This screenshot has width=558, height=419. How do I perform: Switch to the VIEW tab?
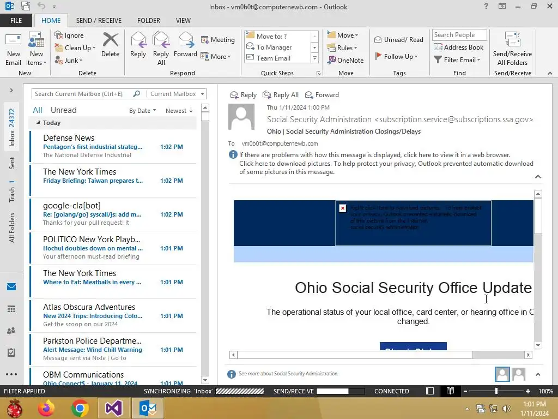click(x=183, y=21)
